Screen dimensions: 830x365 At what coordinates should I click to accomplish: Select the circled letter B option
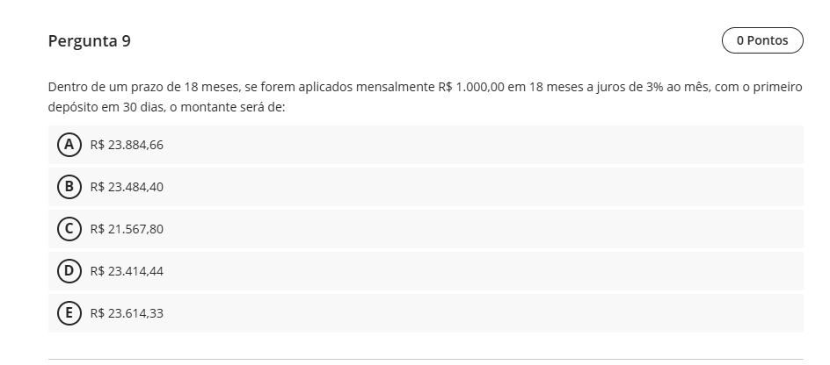pyautogui.click(x=69, y=187)
